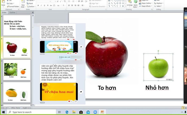
Task: Open the Font dialog launcher
Action: pyautogui.click(x=66, y=9)
